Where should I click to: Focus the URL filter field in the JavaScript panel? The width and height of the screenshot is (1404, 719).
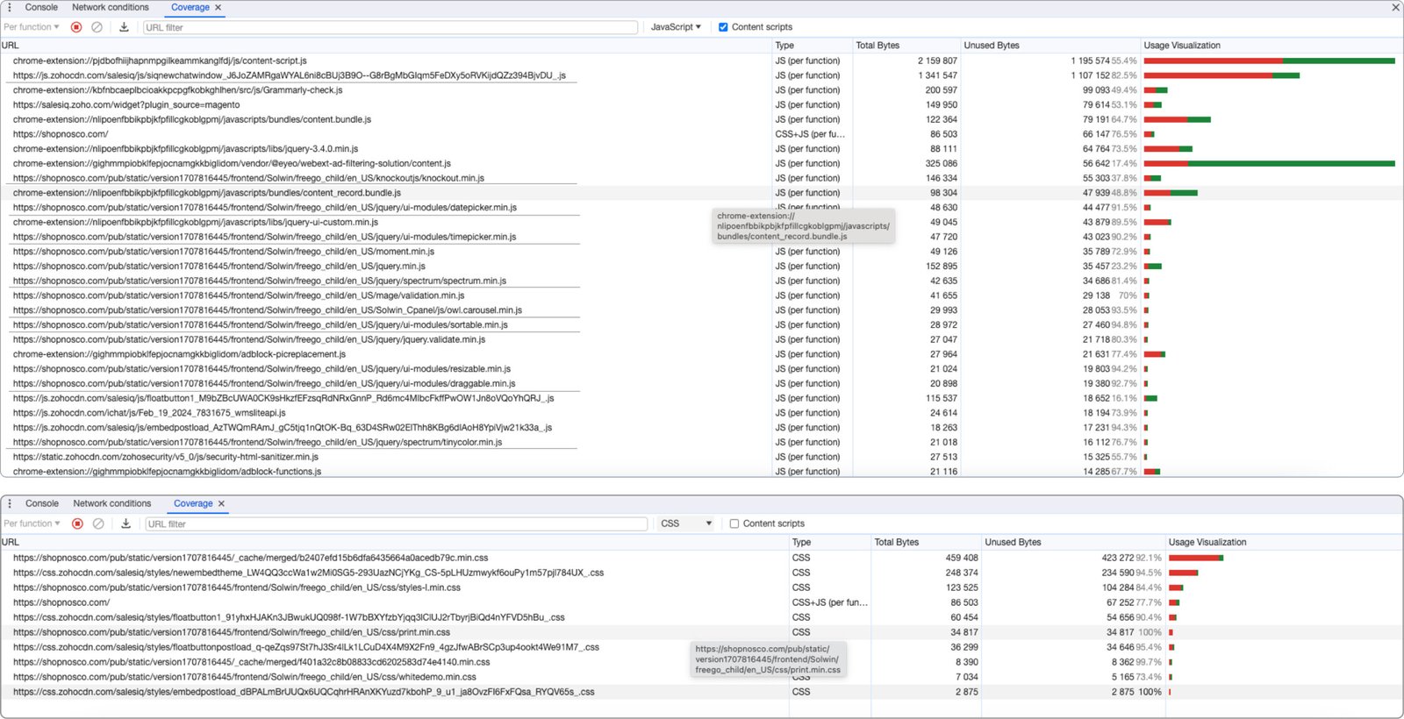pos(390,27)
